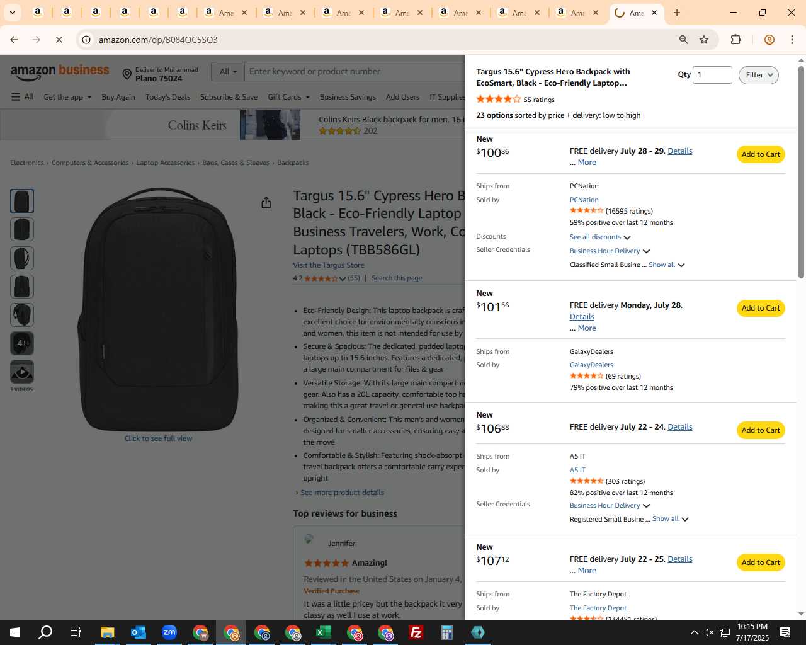Stop page loading with X icon

pyautogui.click(x=59, y=40)
